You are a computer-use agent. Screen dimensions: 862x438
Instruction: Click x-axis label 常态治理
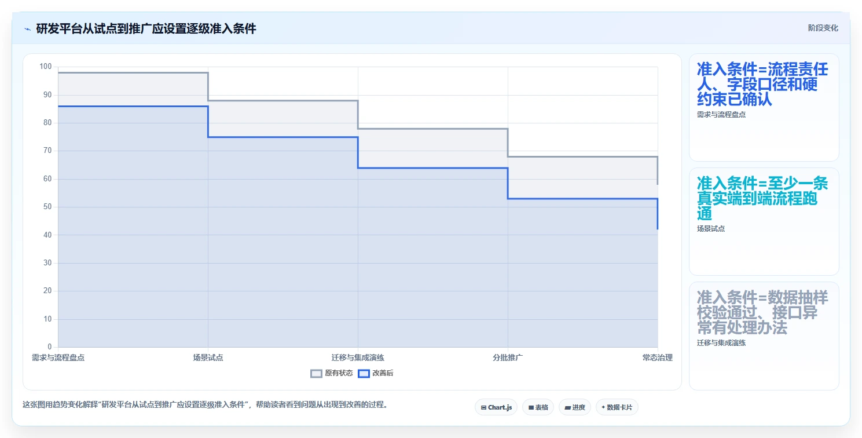point(658,357)
